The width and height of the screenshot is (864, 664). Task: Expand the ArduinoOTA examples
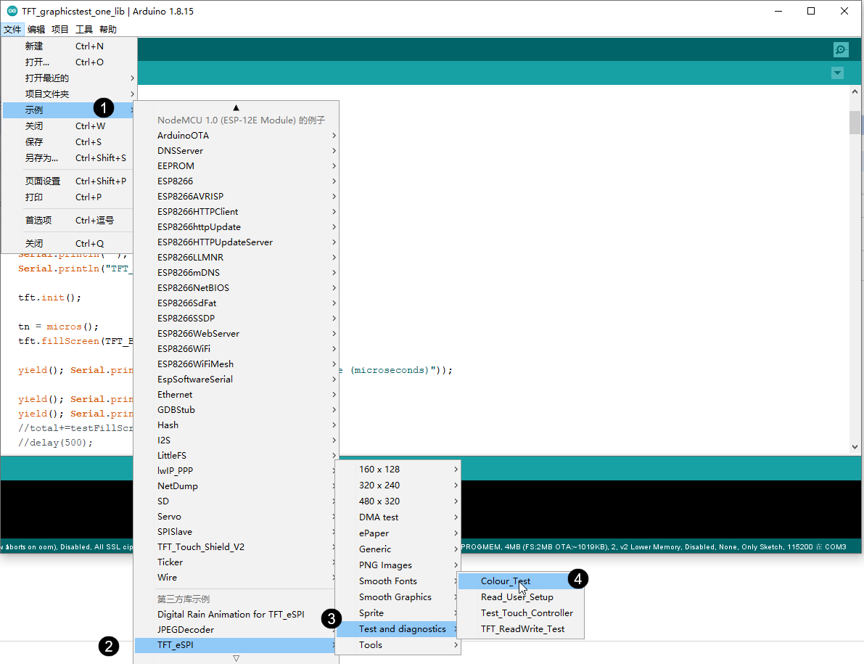(x=236, y=136)
